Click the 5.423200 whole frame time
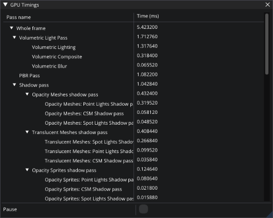 [x=147, y=27]
